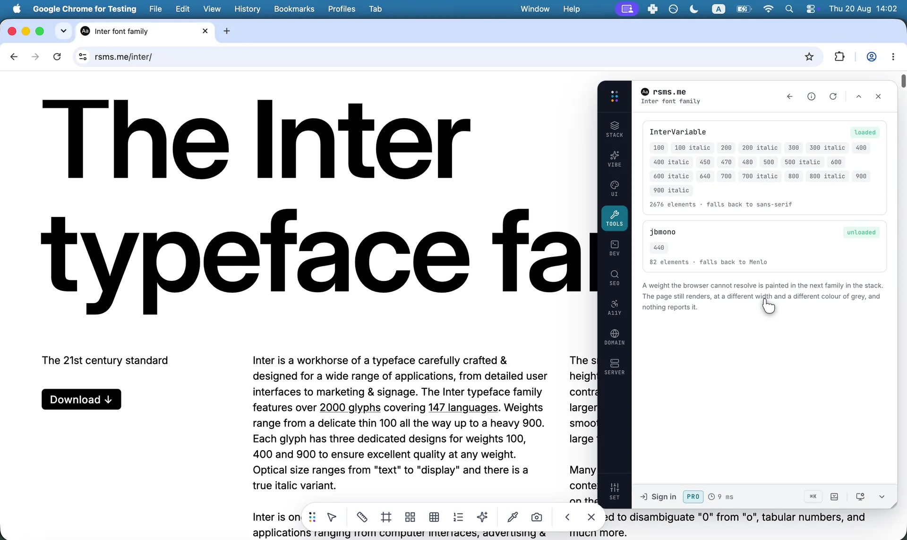The height and width of the screenshot is (540, 907).
Task: Open the SET settings section
Action: tap(614, 491)
